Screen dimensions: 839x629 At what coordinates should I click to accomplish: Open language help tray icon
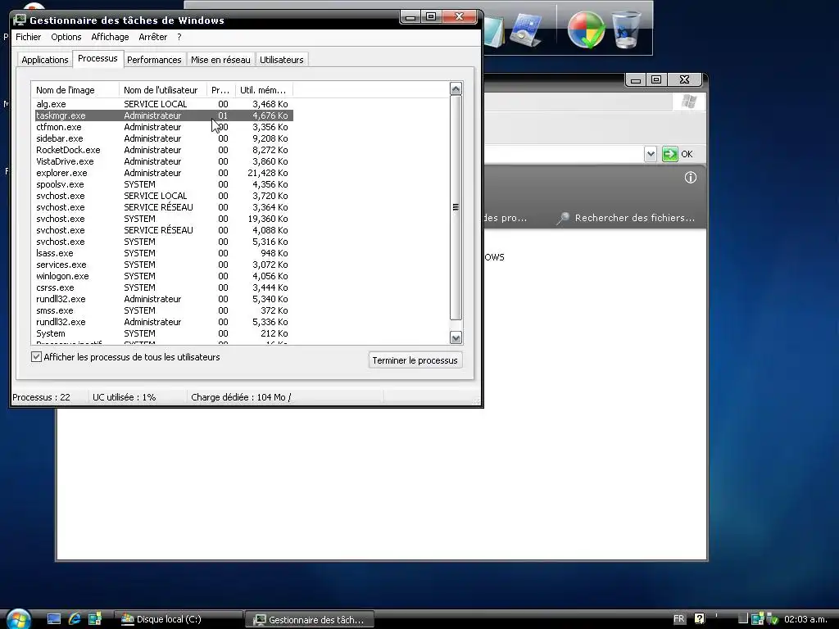coord(700,619)
